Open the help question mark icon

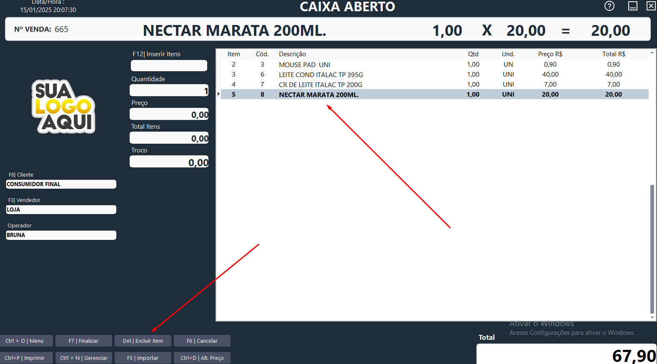pos(609,6)
